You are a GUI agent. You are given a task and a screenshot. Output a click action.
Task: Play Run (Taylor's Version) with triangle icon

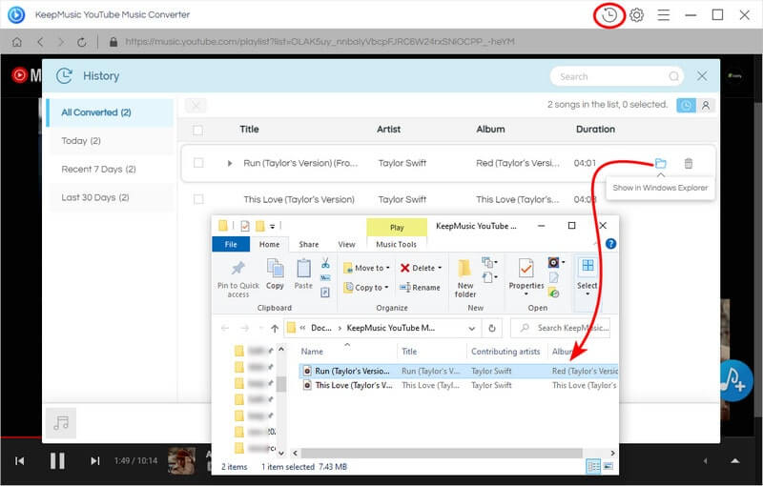[x=230, y=163]
